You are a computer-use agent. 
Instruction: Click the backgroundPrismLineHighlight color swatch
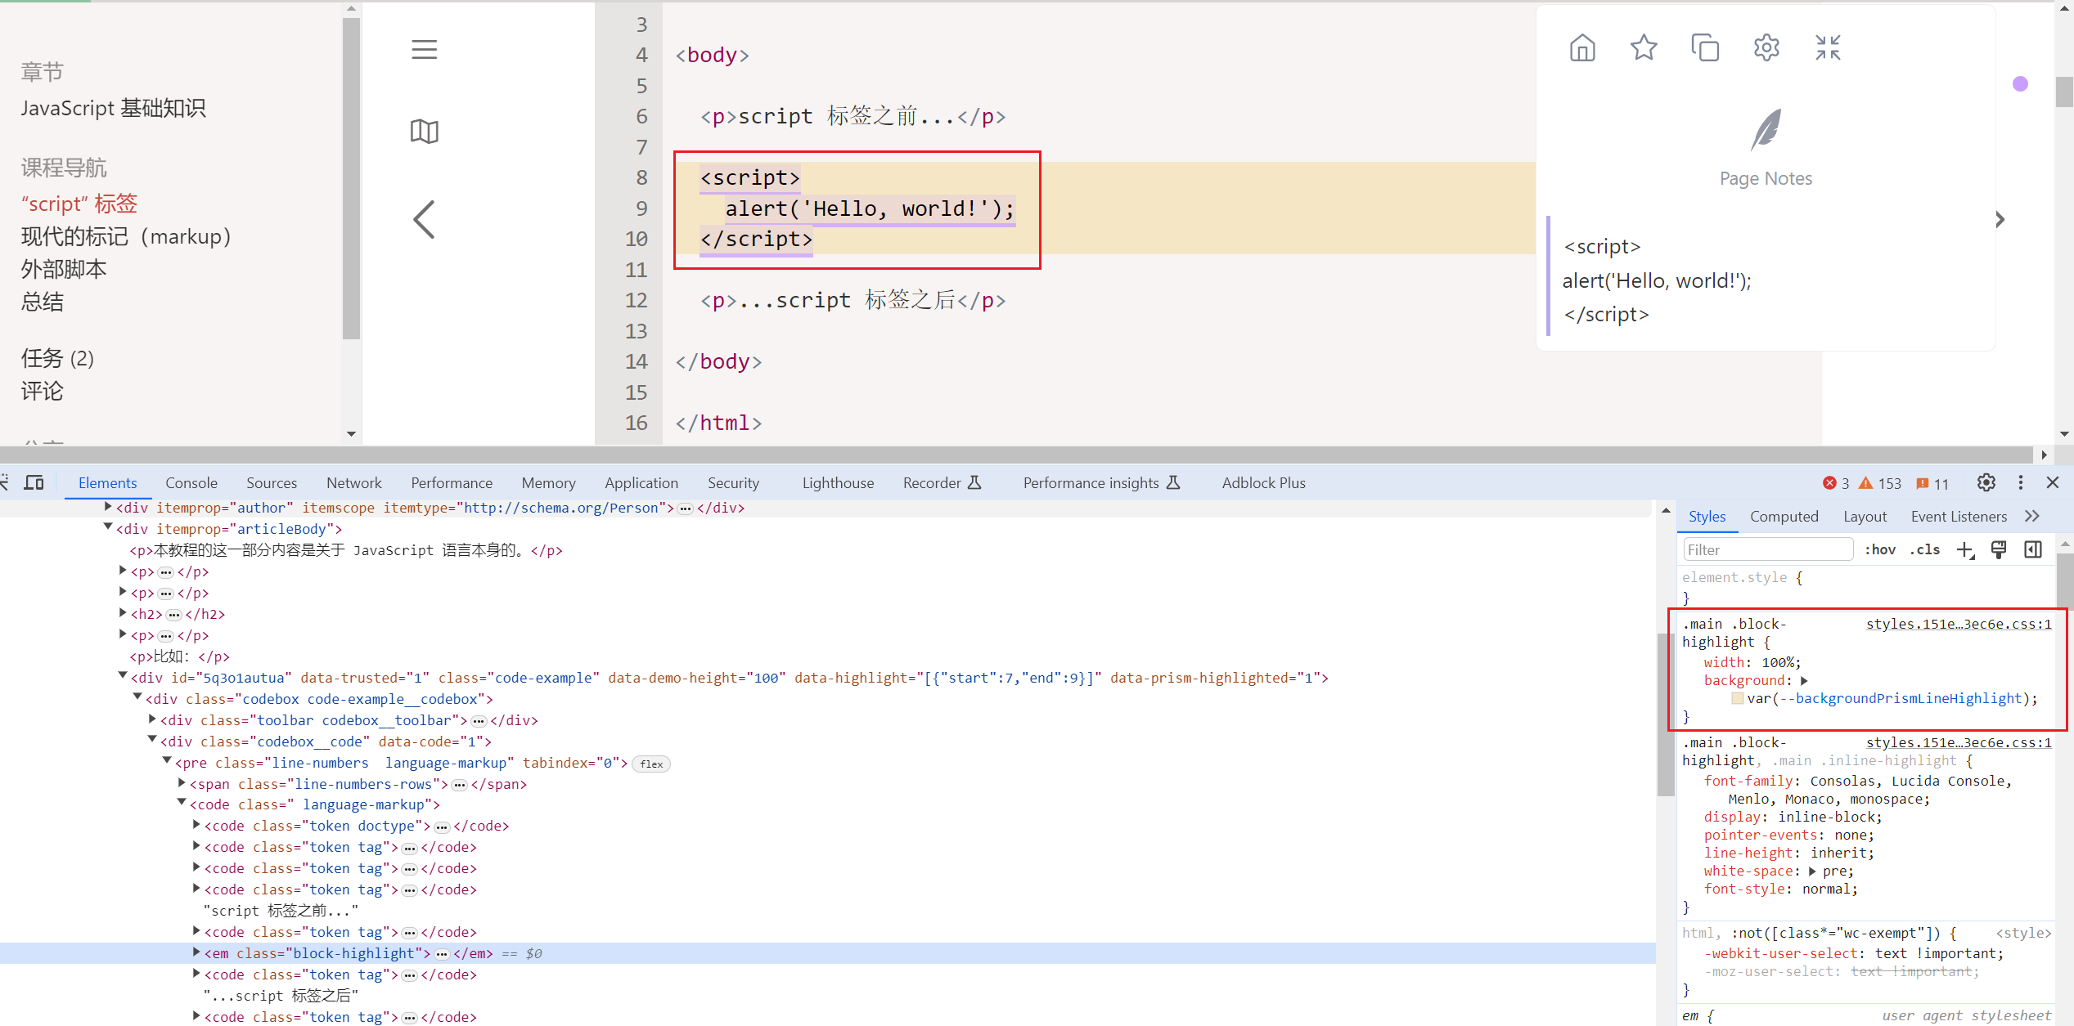(x=1738, y=698)
